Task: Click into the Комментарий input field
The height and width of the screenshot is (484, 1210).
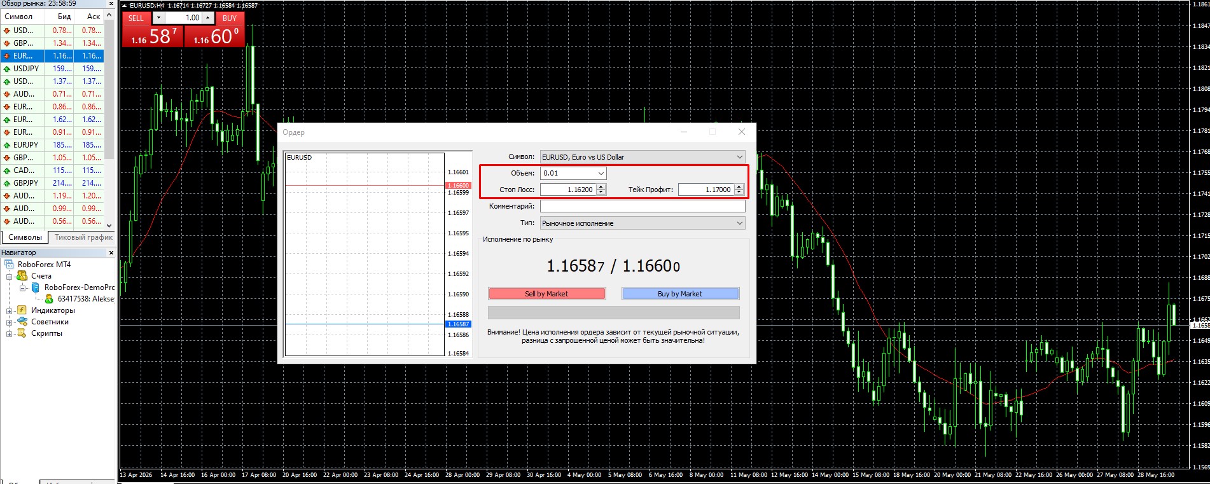Action: point(643,206)
